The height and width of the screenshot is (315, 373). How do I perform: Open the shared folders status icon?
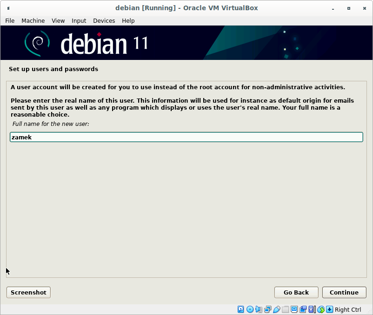point(285,309)
